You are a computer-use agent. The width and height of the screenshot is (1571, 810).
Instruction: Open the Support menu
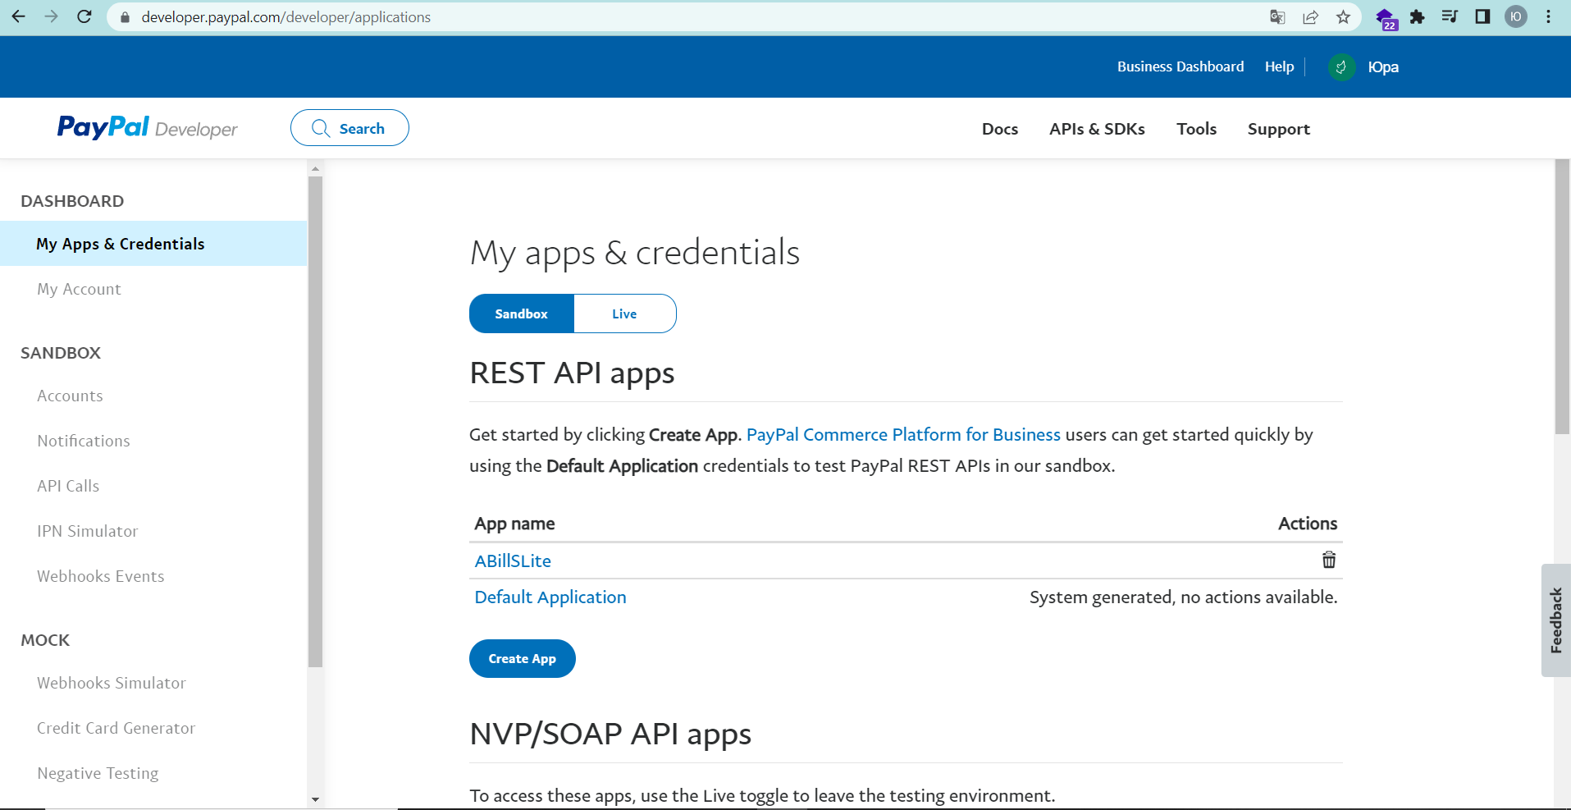(1278, 129)
